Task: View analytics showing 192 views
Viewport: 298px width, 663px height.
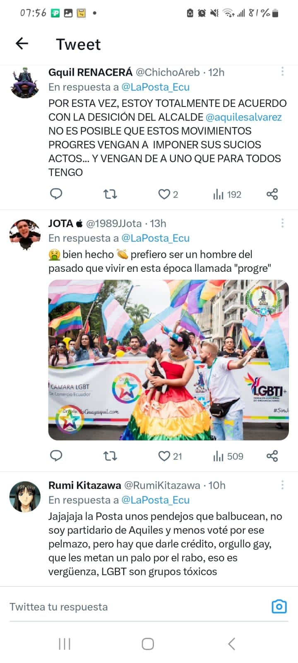Action: tap(227, 194)
